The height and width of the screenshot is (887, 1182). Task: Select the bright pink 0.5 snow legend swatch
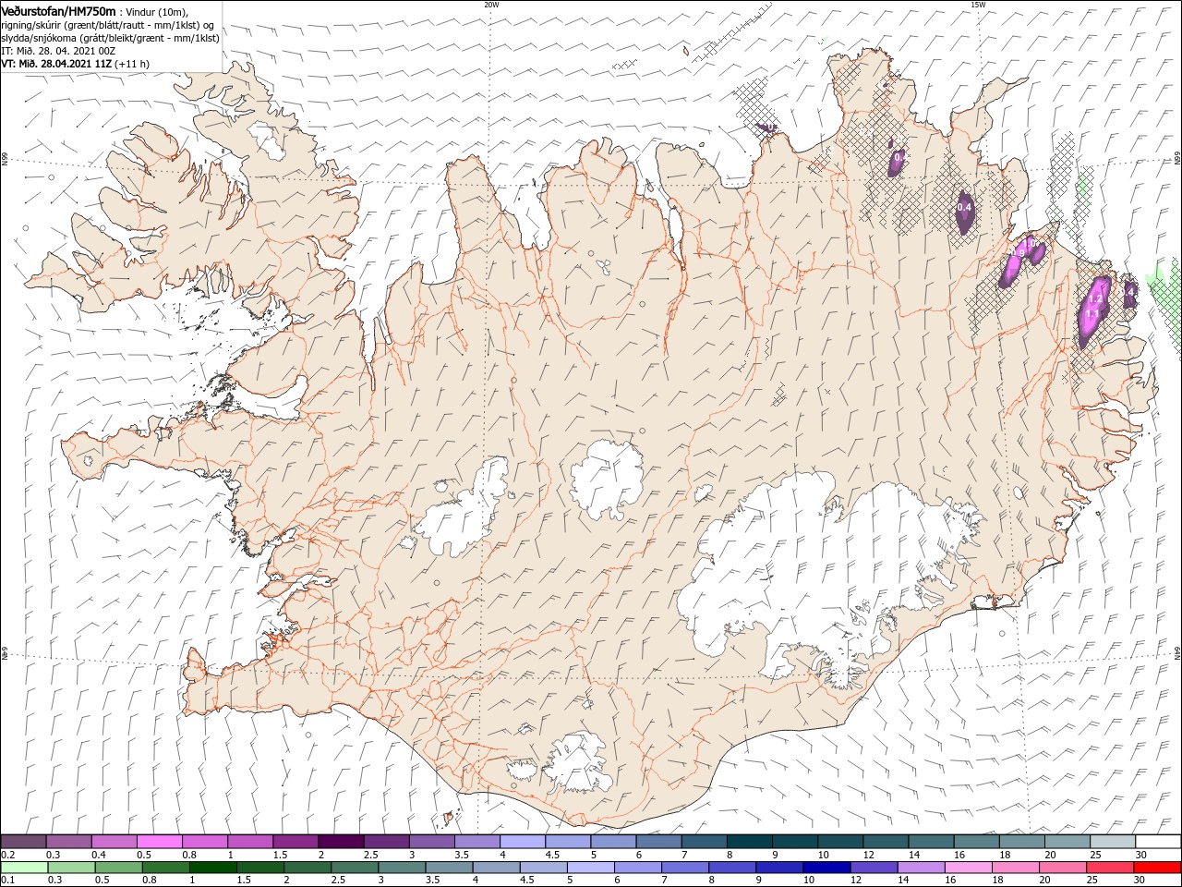159,842
